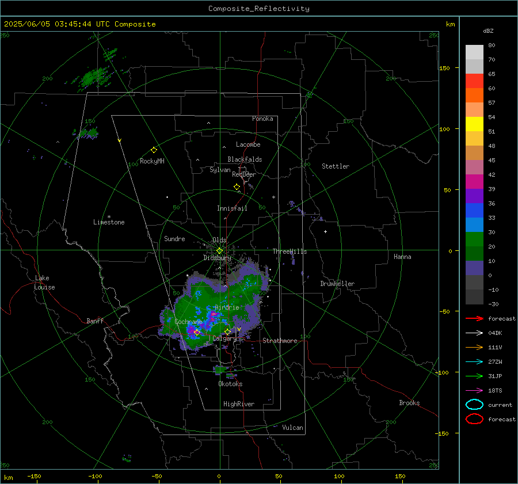Screen dimensions: 518x484
Task: Click the Hanna city label
Action: tap(402, 257)
